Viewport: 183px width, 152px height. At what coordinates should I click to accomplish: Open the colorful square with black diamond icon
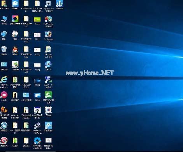[15, 19]
